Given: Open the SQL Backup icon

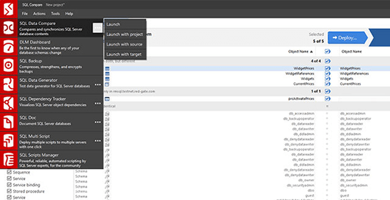Looking at the screenshot, I should [x=9, y=66].
